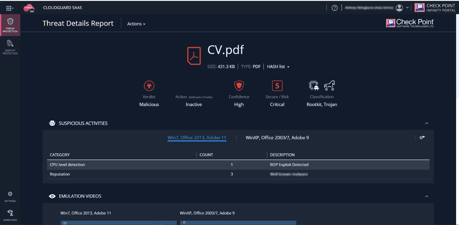Open the apps grid launcher icon
Viewport: 459px width, 225px height.
[x=10, y=8]
